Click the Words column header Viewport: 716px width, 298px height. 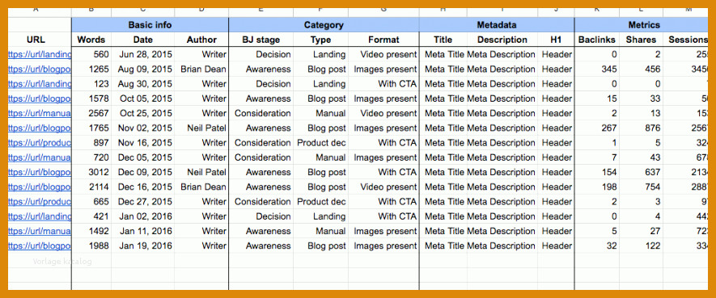click(91, 40)
